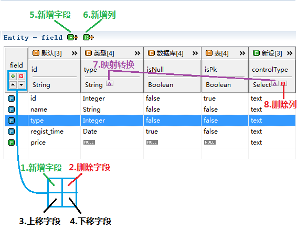Click the green C+ add column icon

click(x=88, y=37)
